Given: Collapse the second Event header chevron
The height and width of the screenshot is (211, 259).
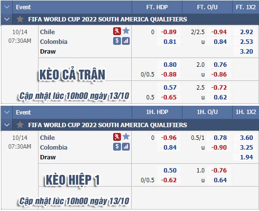Looking at the screenshot, I should [7, 113].
